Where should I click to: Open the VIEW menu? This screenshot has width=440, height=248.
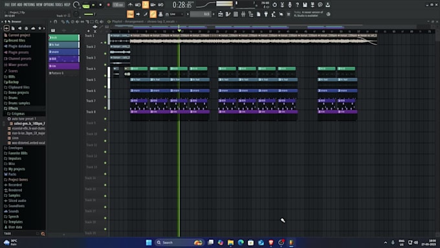tap(39, 5)
